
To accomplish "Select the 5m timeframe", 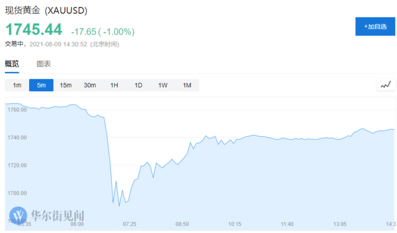I will tap(42, 86).
